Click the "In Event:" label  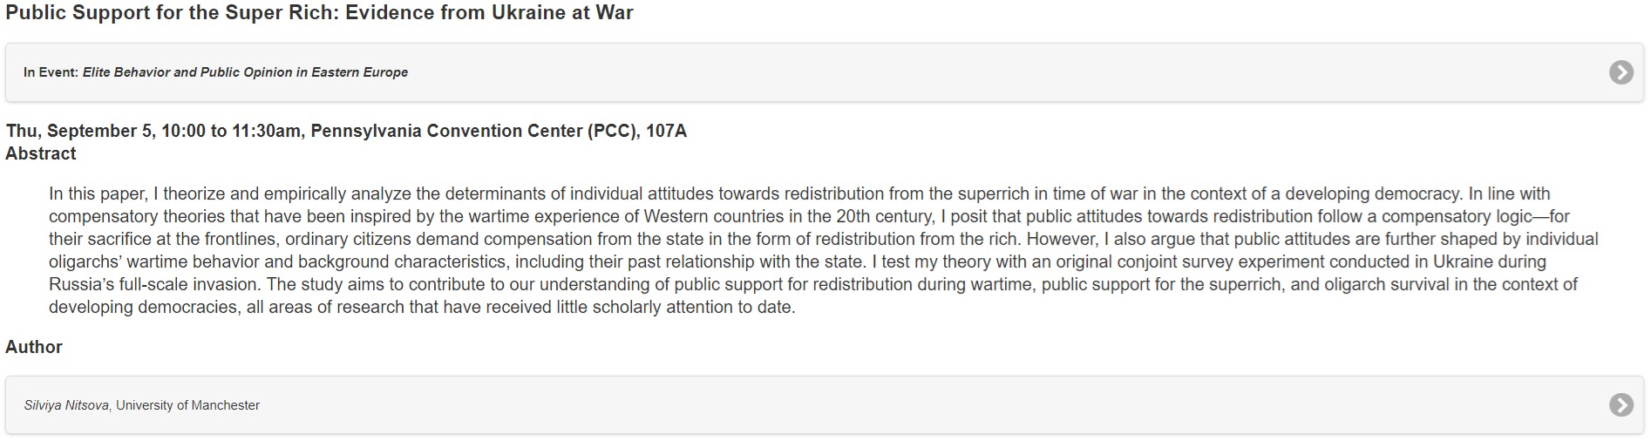[51, 72]
